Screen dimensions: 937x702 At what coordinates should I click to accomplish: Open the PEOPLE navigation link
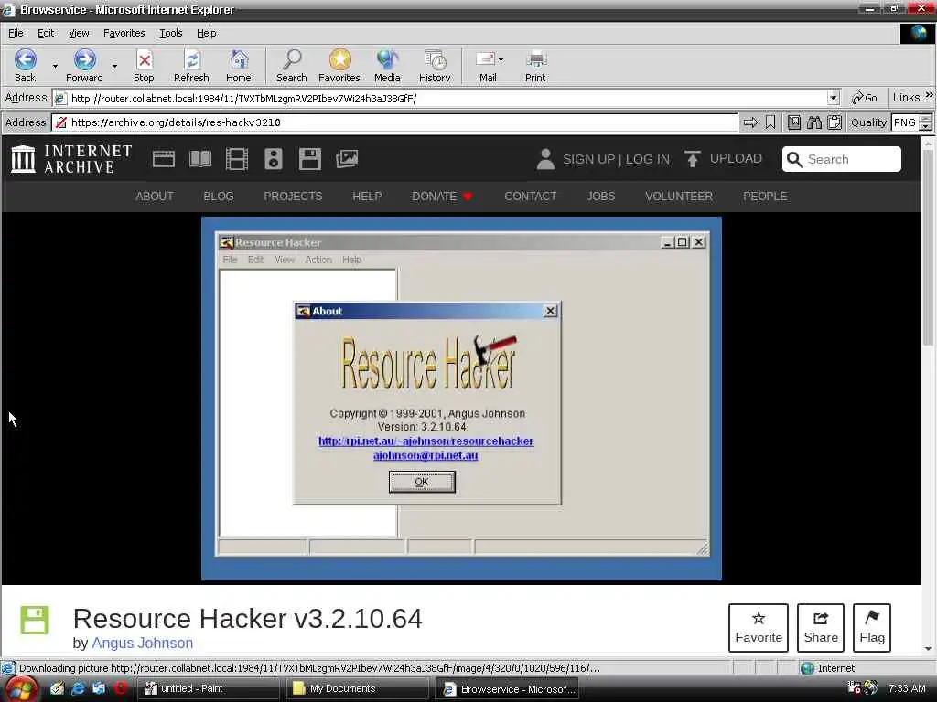pyautogui.click(x=765, y=197)
